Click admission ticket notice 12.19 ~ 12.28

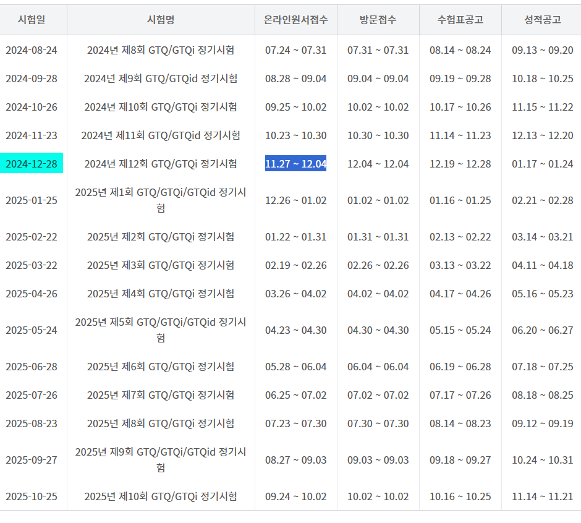tap(460, 164)
